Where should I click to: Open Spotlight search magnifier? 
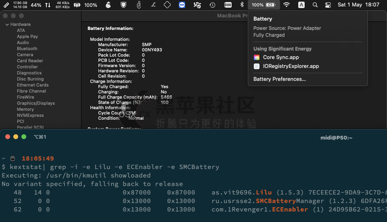point(315,5)
